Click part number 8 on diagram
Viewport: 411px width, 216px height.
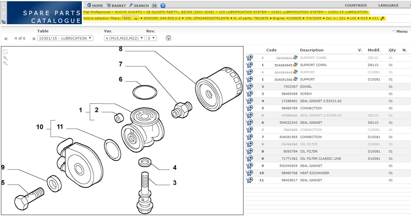pos(120,49)
